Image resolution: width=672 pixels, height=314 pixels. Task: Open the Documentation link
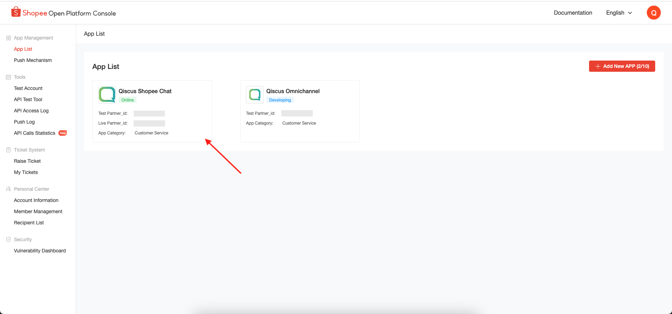click(573, 13)
